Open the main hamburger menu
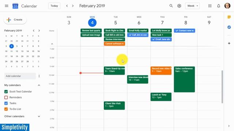Viewport: 234px width, 131px height. pos(7,6)
